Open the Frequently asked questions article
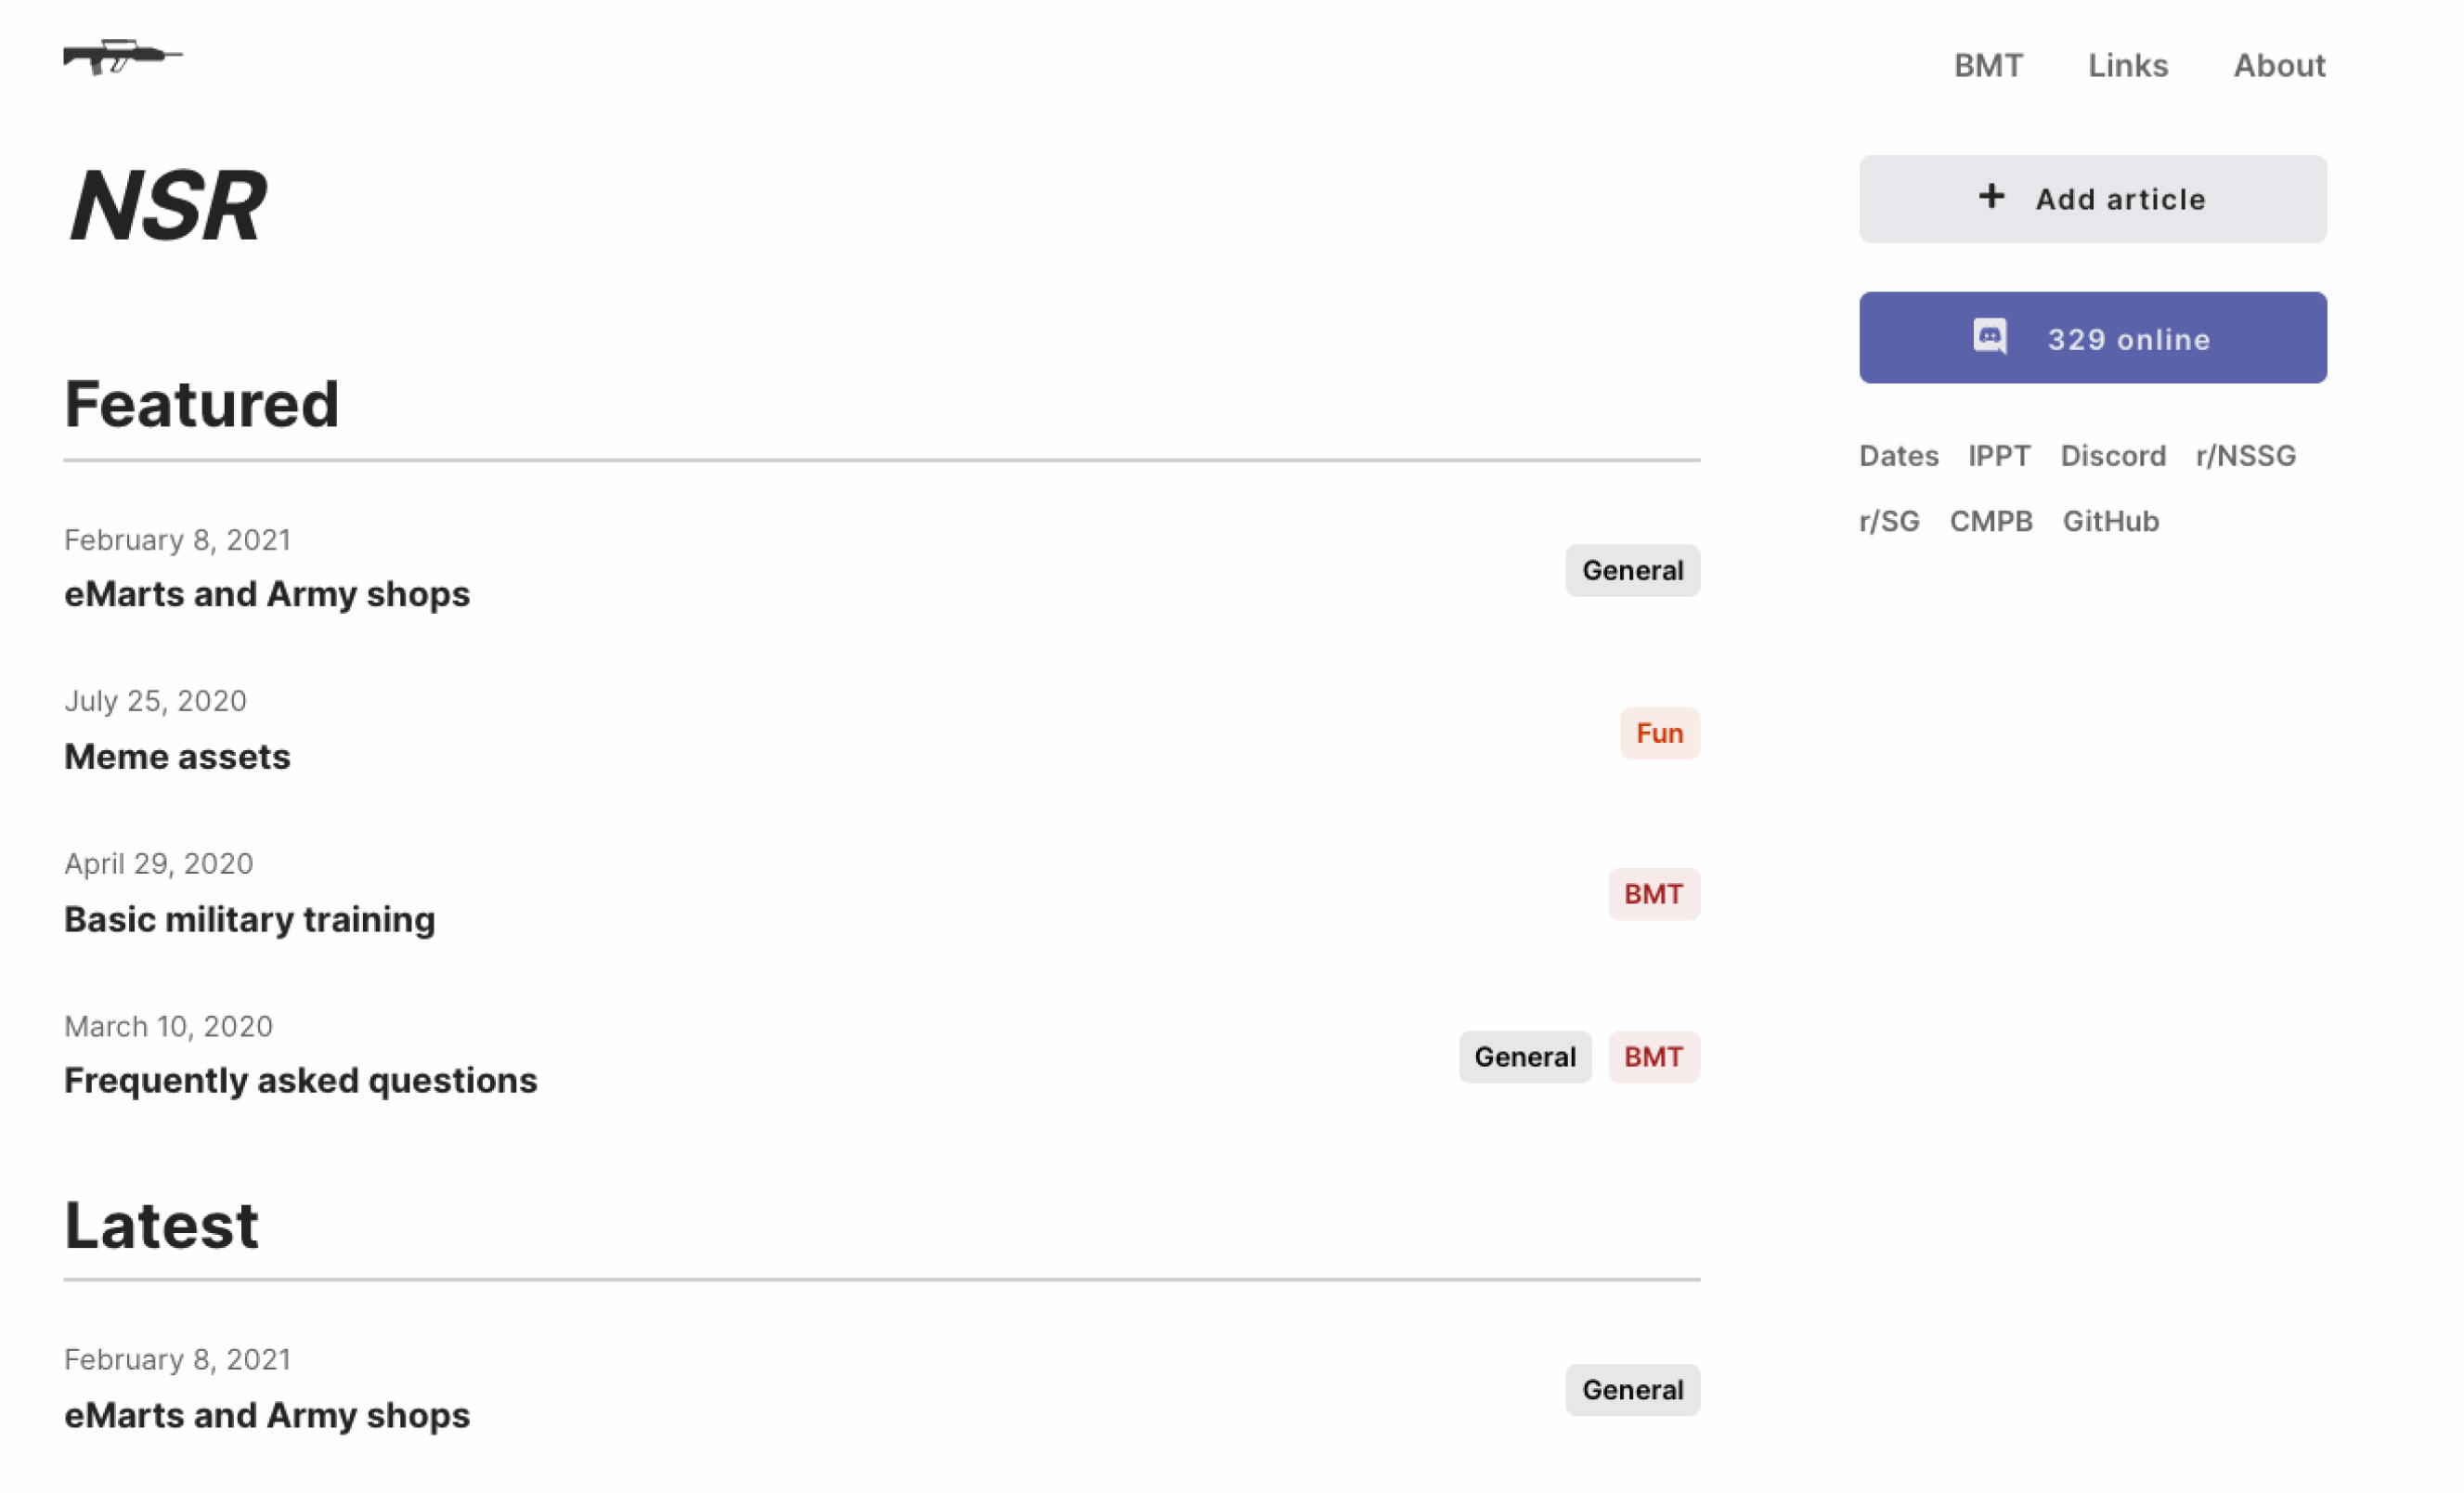 tap(300, 1081)
